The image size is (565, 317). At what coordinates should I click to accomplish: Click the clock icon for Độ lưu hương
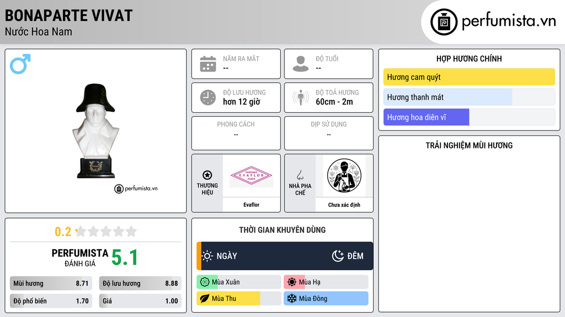(208, 97)
